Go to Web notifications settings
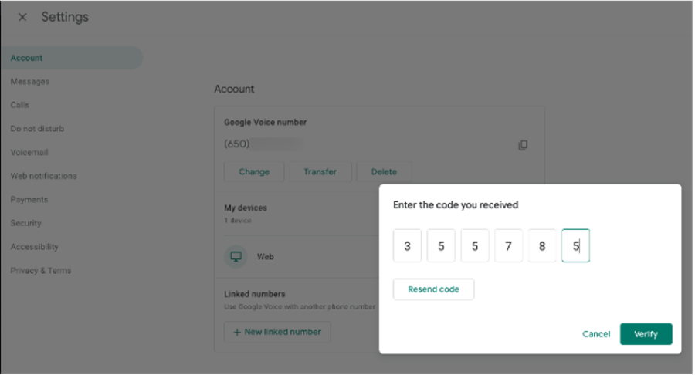The height and width of the screenshot is (375, 695). click(x=44, y=176)
